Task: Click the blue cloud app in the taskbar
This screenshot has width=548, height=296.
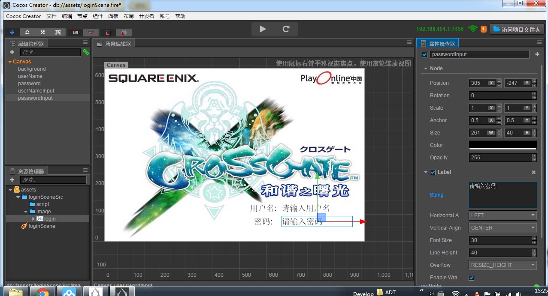Action: [x=69, y=292]
